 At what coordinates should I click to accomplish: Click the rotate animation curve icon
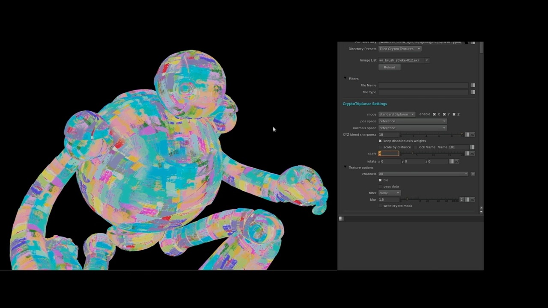coord(457,161)
